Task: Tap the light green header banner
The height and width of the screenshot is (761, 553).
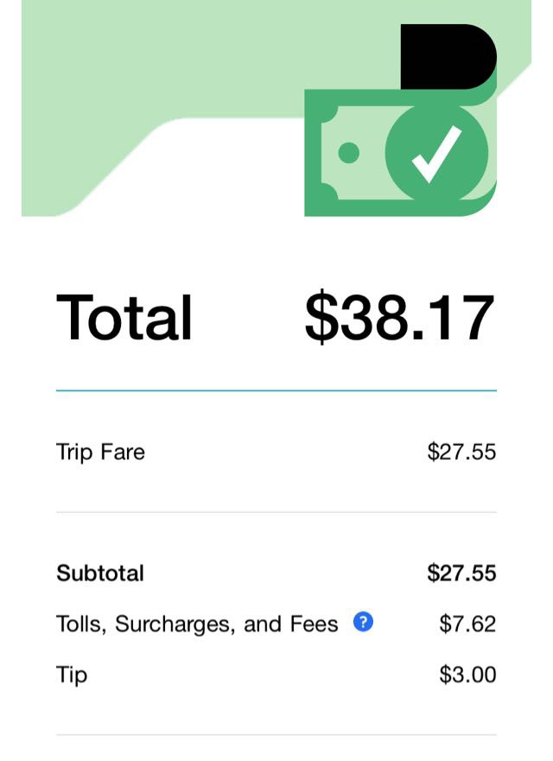Action: [156, 69]
